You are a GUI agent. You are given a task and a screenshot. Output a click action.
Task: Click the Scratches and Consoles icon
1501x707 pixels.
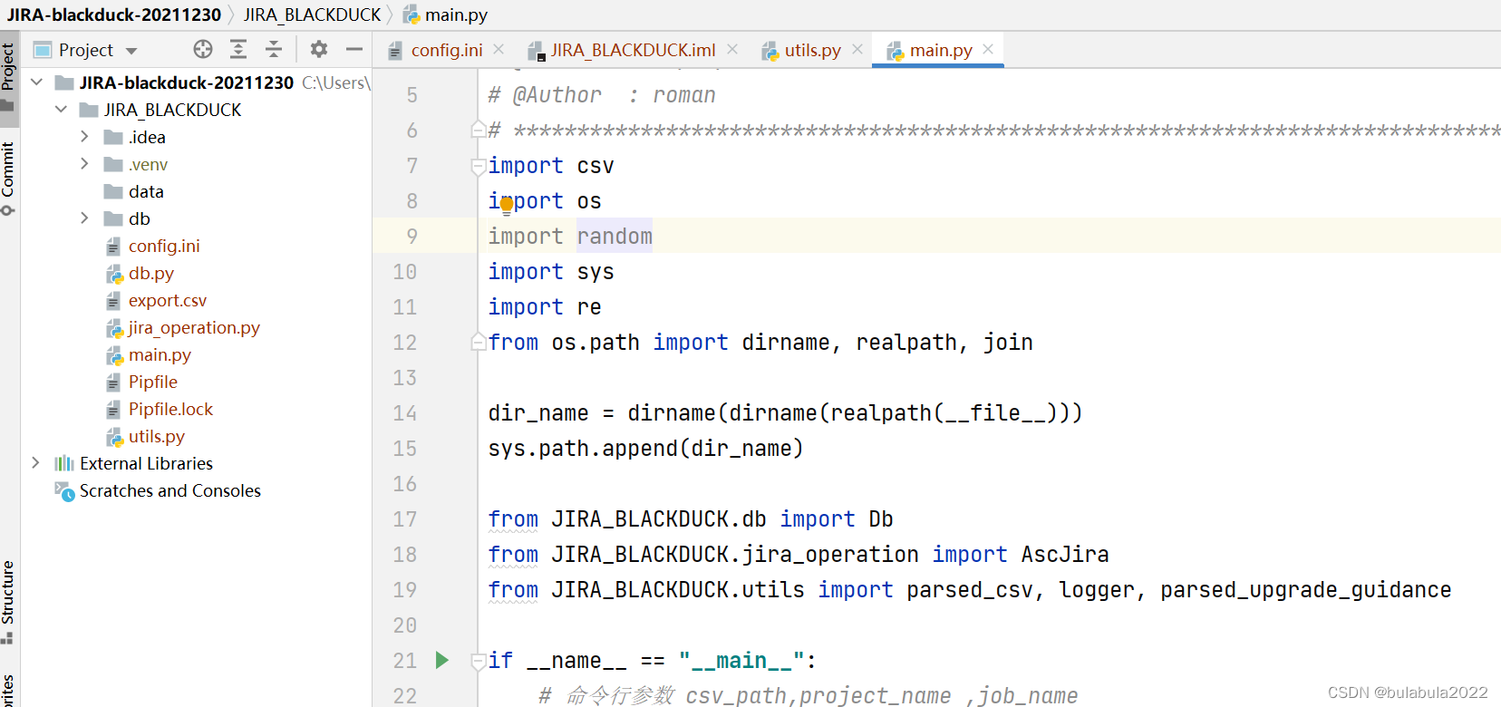tap(64, 491)
